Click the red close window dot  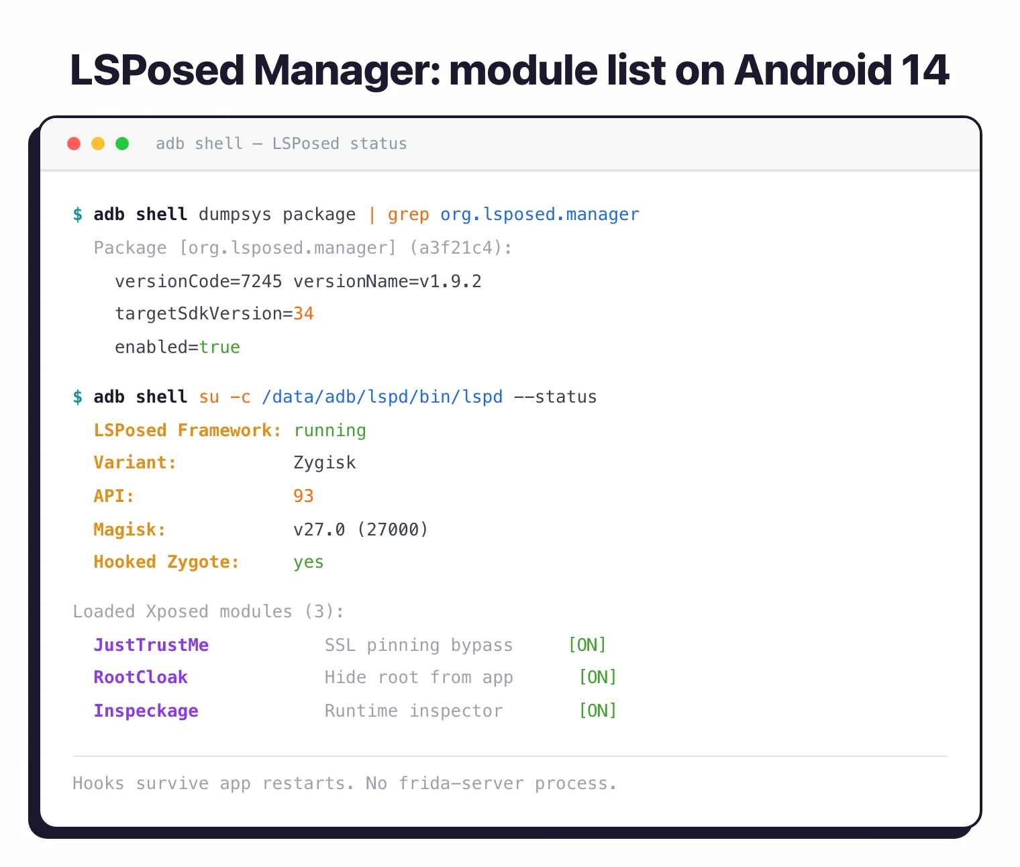pos(74,144)
